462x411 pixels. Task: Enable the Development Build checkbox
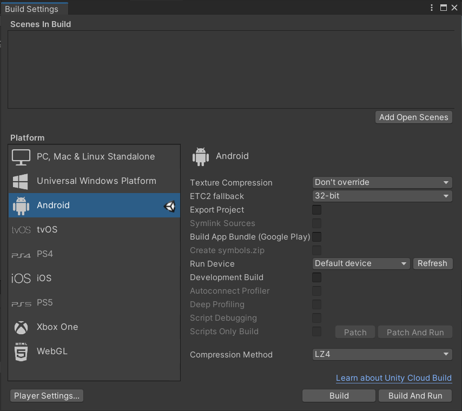[x=316, y=277]
